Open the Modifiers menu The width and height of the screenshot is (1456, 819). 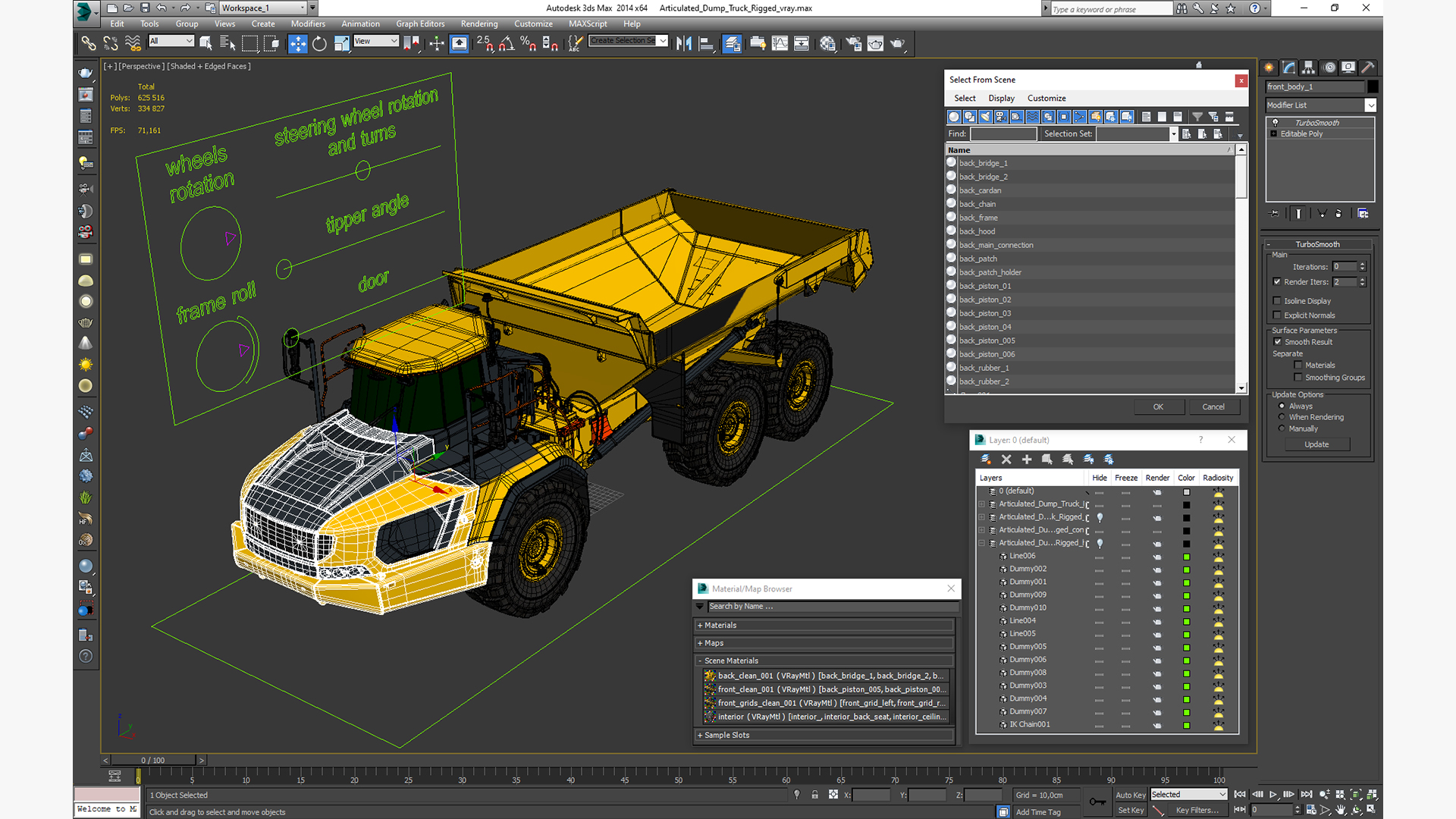click(x=308, y=24)
